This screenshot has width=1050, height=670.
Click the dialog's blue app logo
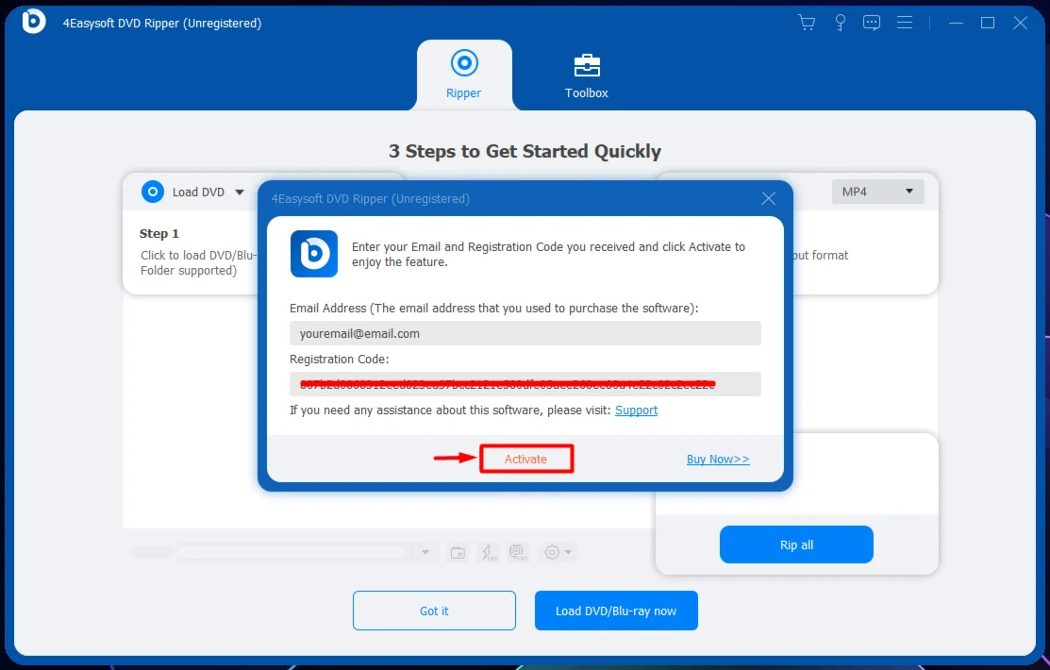(x=314, y=254)
